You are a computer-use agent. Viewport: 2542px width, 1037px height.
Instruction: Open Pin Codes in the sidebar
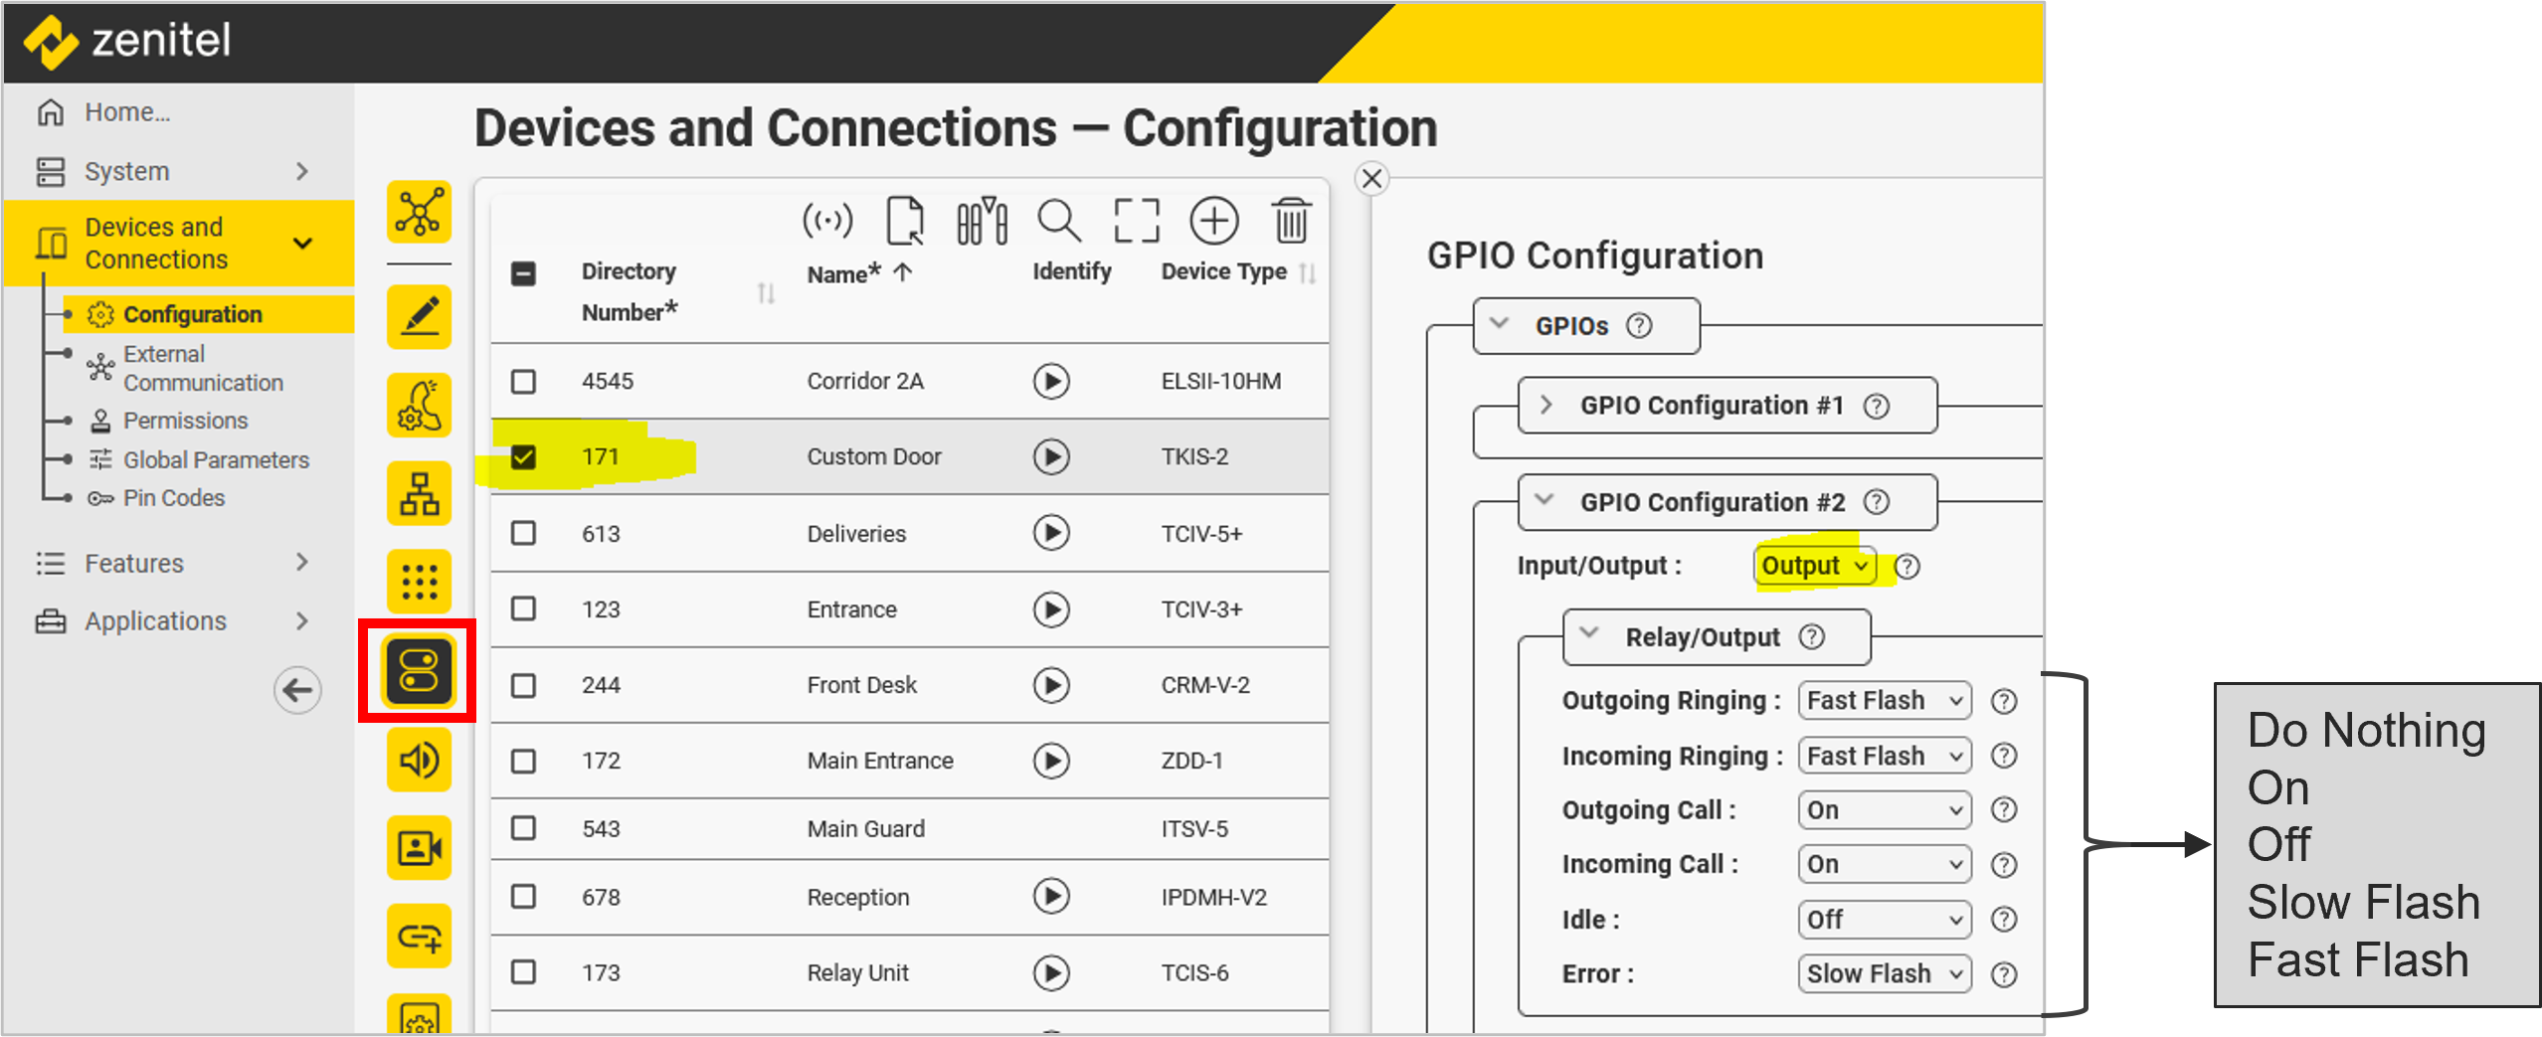pyautogui.click(x=173, y=498)
